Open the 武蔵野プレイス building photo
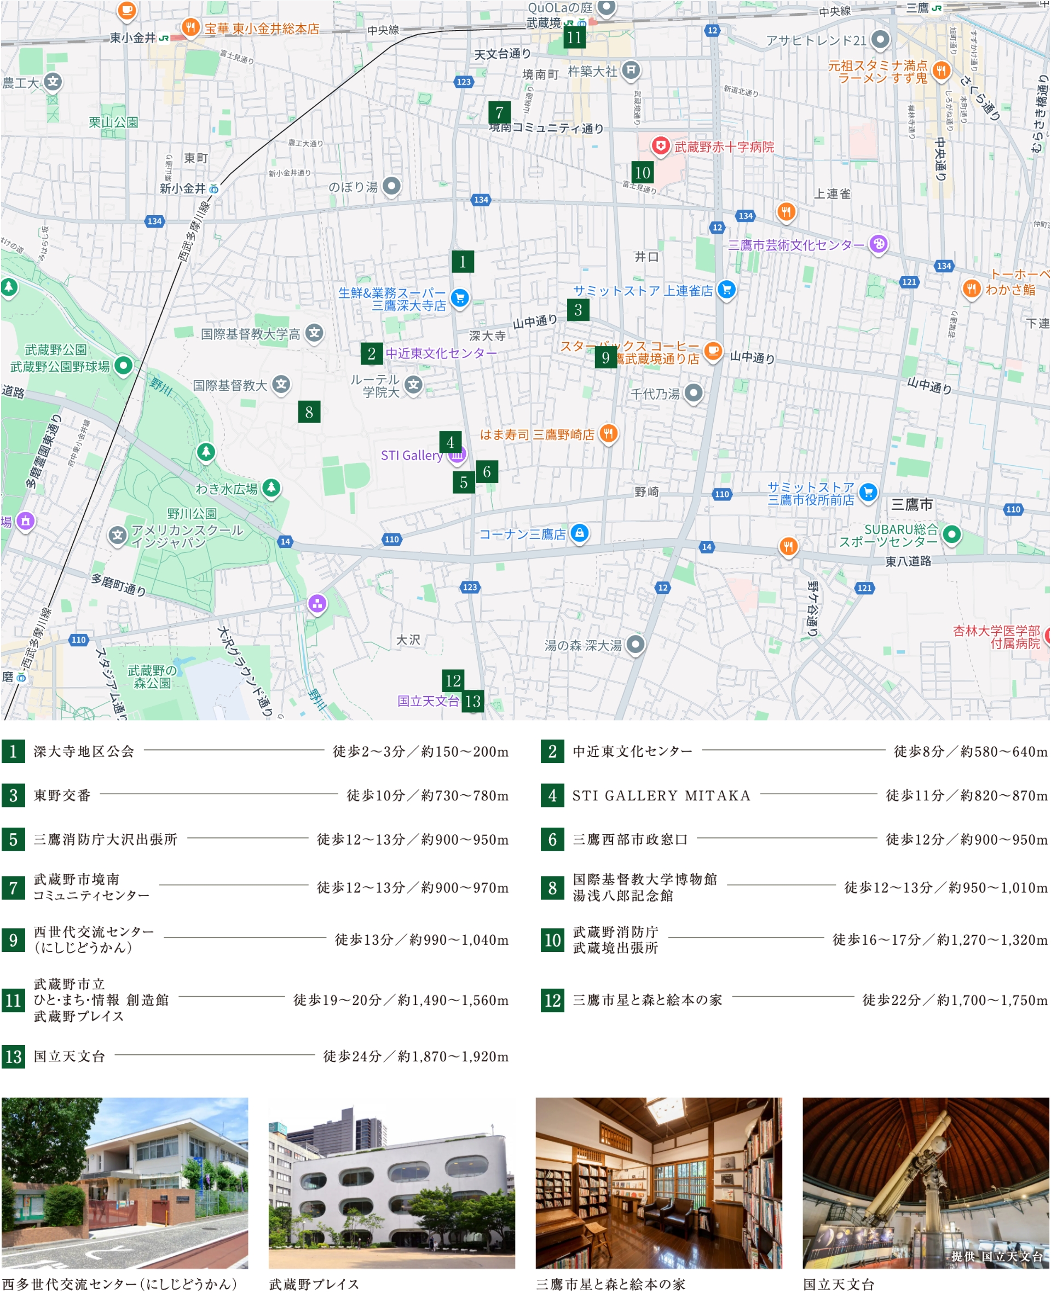 click(392, 1183)
